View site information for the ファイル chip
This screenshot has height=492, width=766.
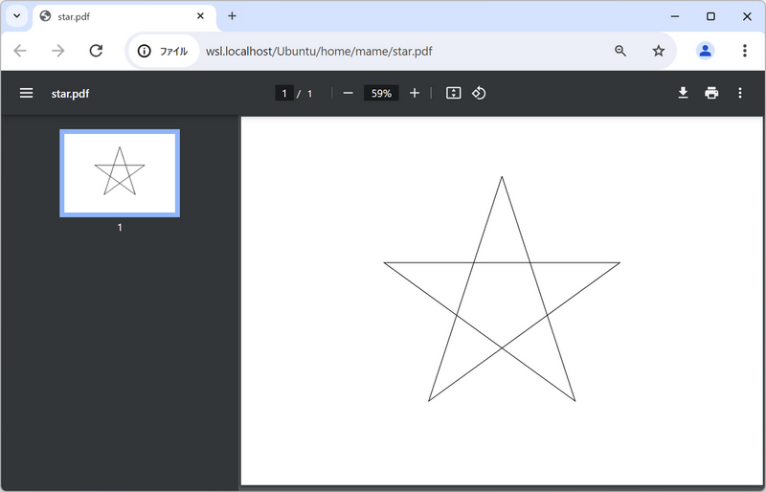pos(164,51)
